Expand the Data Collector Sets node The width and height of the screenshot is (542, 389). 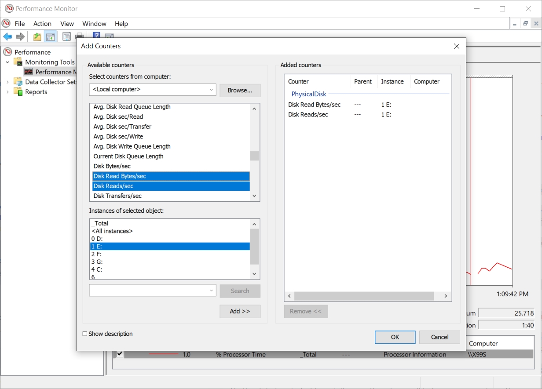7,82
